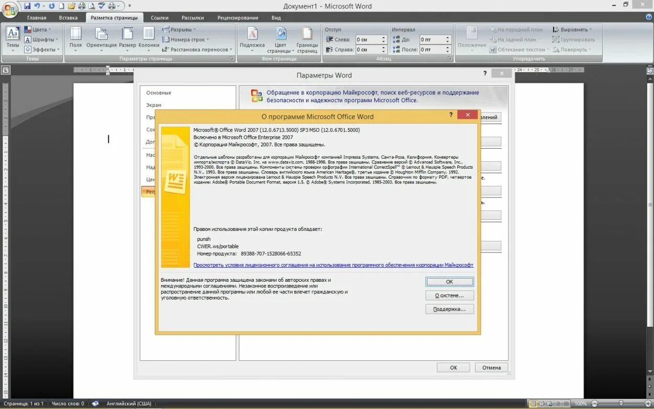Open the Ссылки ribbon tab
Screen dimensions: 654x409
tap(160, 18)
